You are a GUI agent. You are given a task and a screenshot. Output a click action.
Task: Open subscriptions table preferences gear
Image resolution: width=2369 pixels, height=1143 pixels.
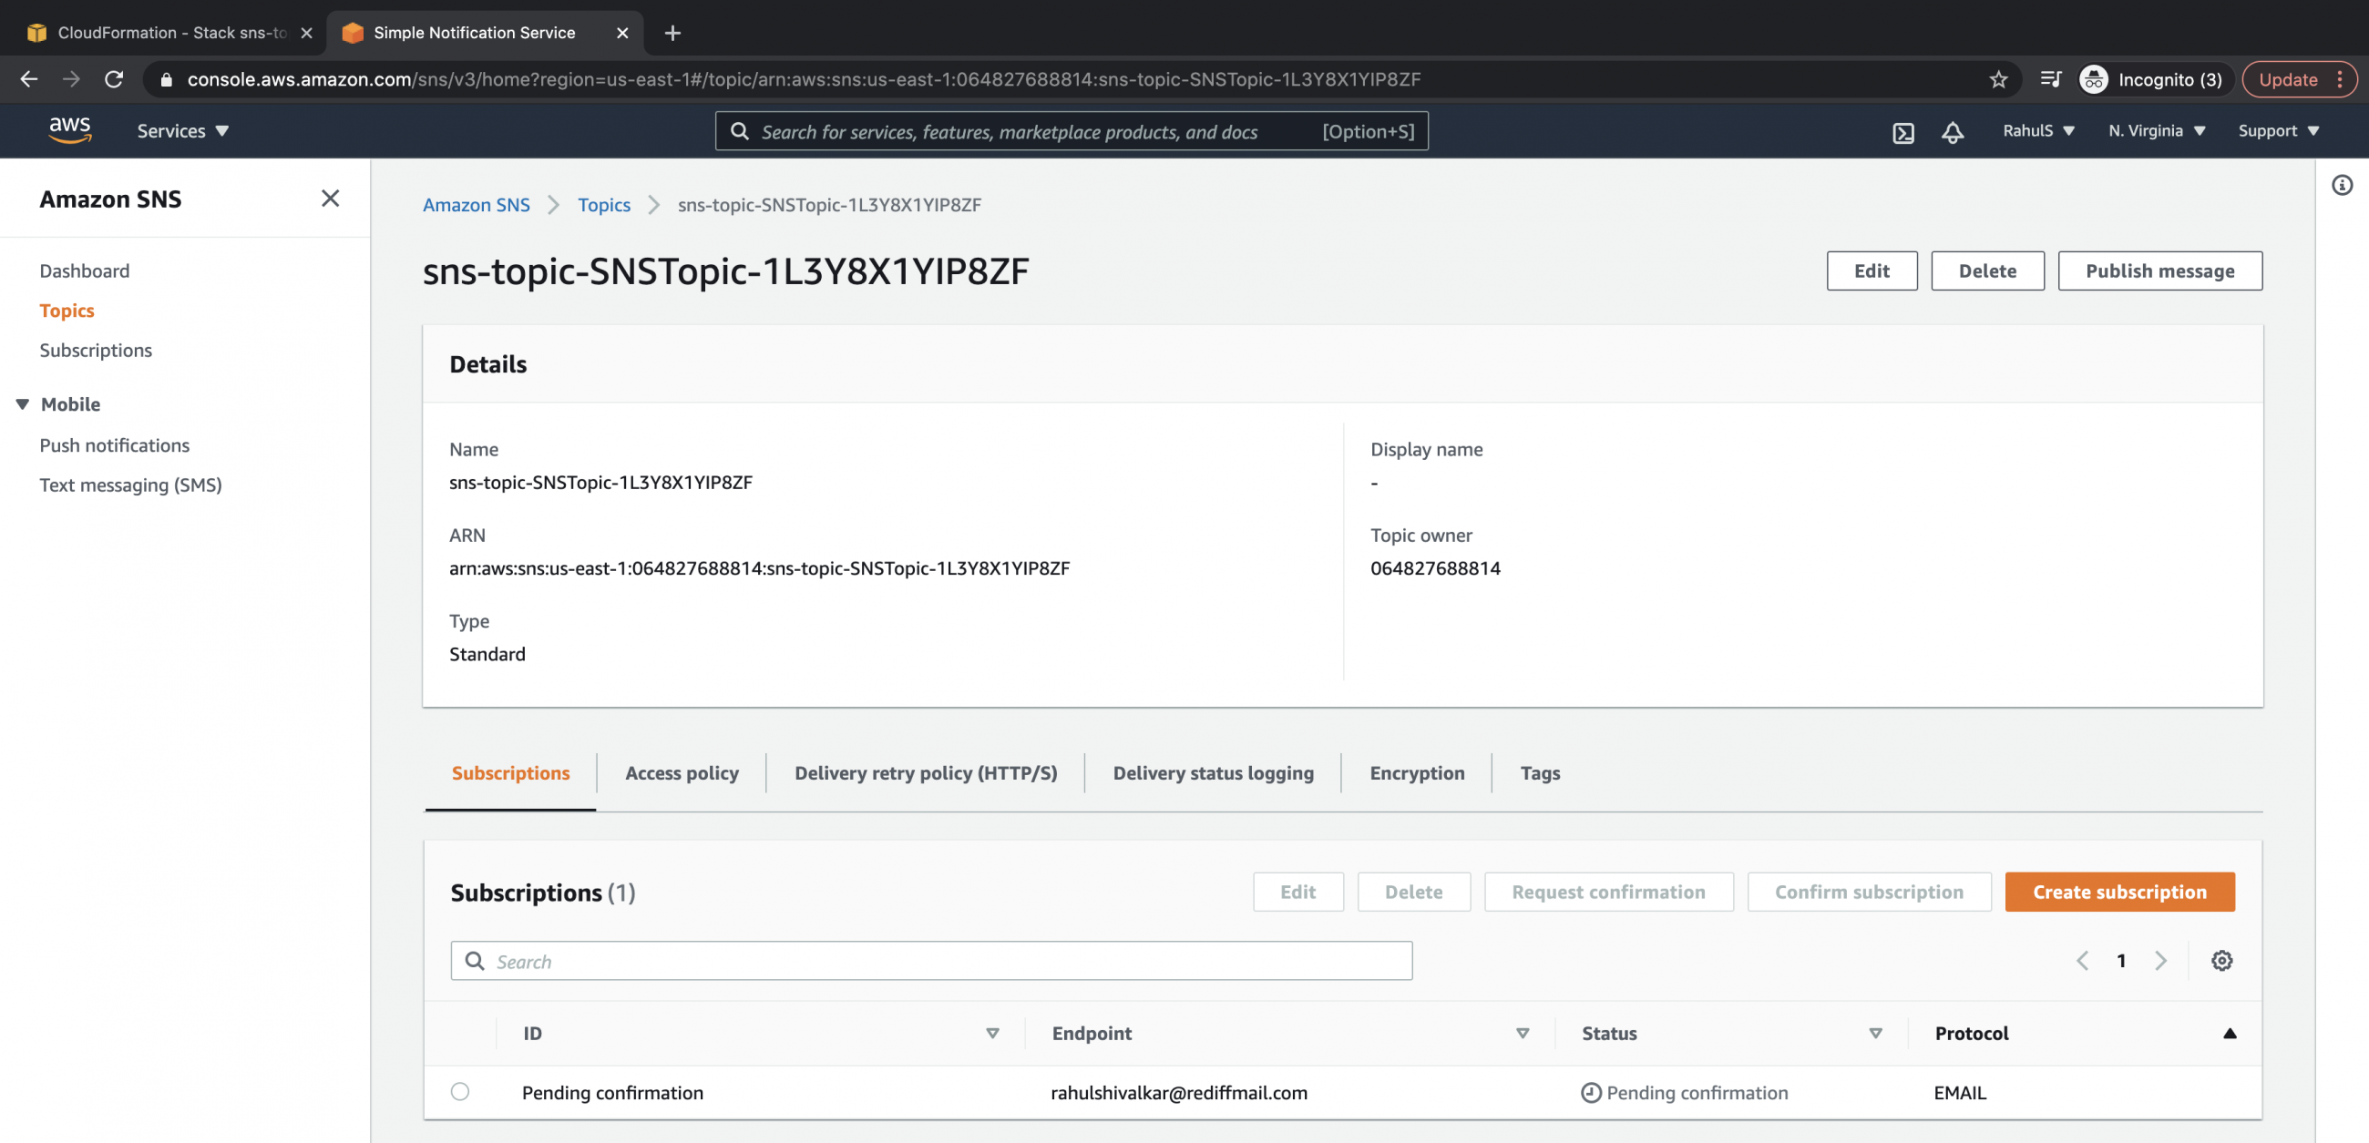[x=2222, y=960]
